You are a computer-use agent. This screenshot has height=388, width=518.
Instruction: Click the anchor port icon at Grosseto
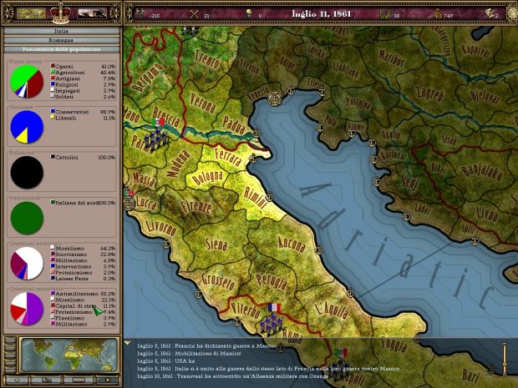point(199,294)
